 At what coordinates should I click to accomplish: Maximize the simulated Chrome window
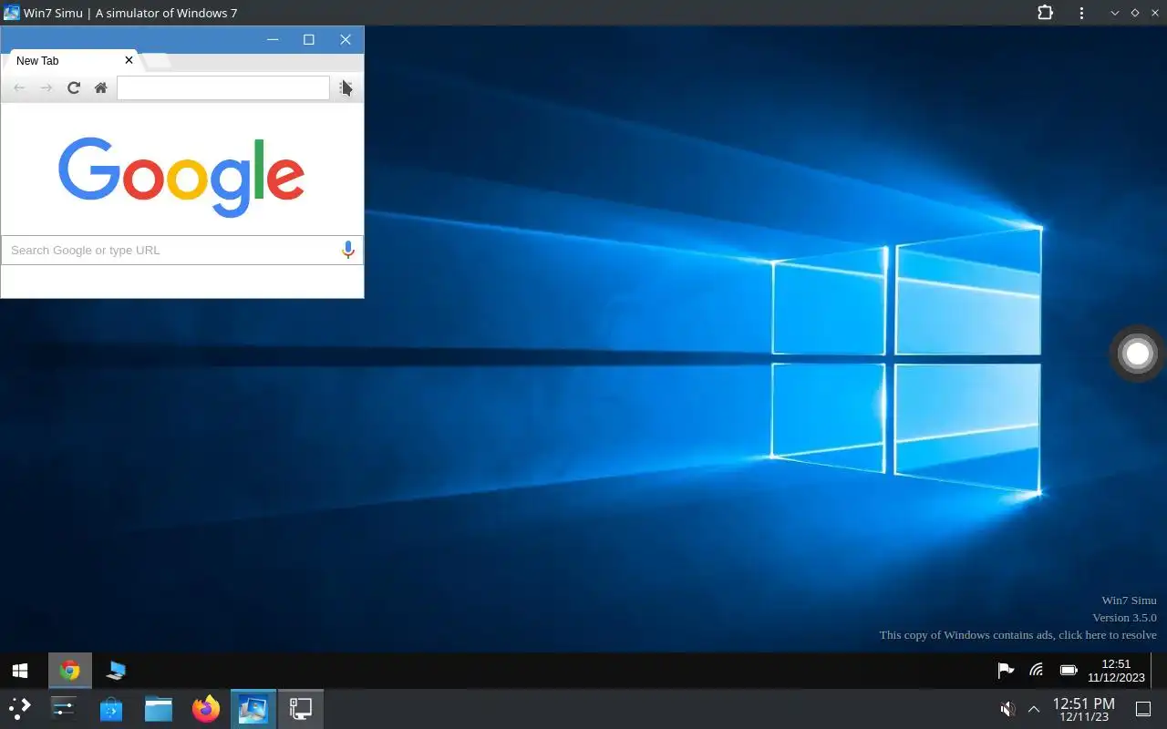(x=309, y=39)
